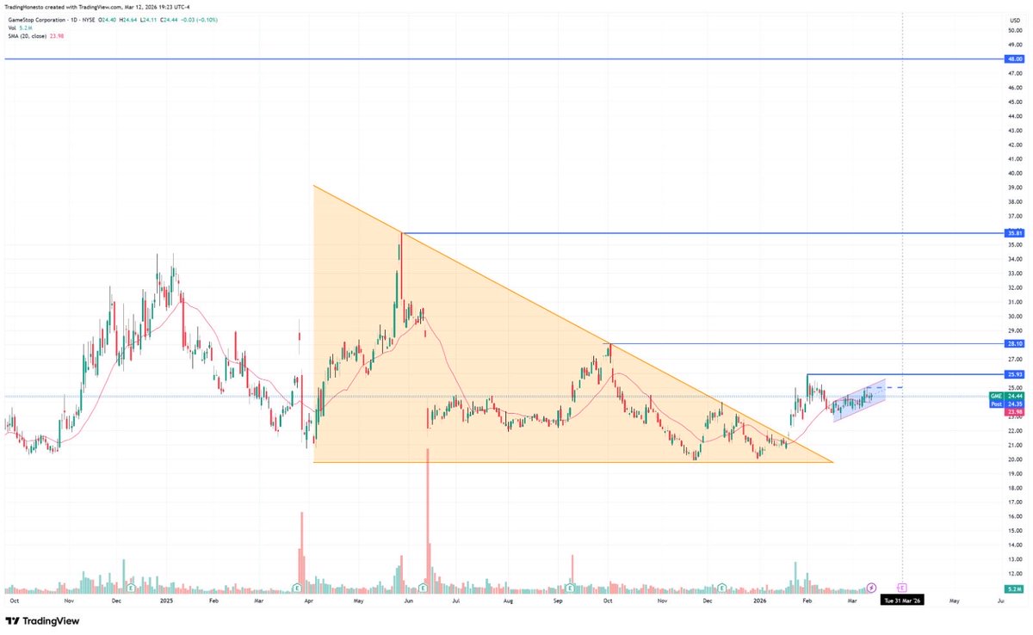Click the 40.00 price axis label
1033x635 pixels.
(1013, 173)
